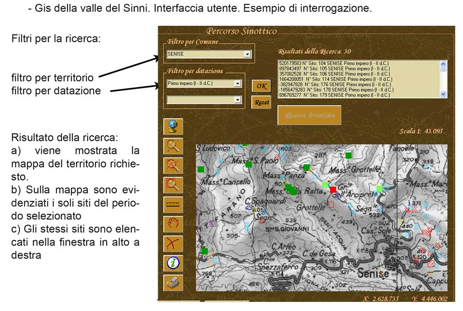
Task: Click the globe full-extent map icon
Action: click(173, 126)
